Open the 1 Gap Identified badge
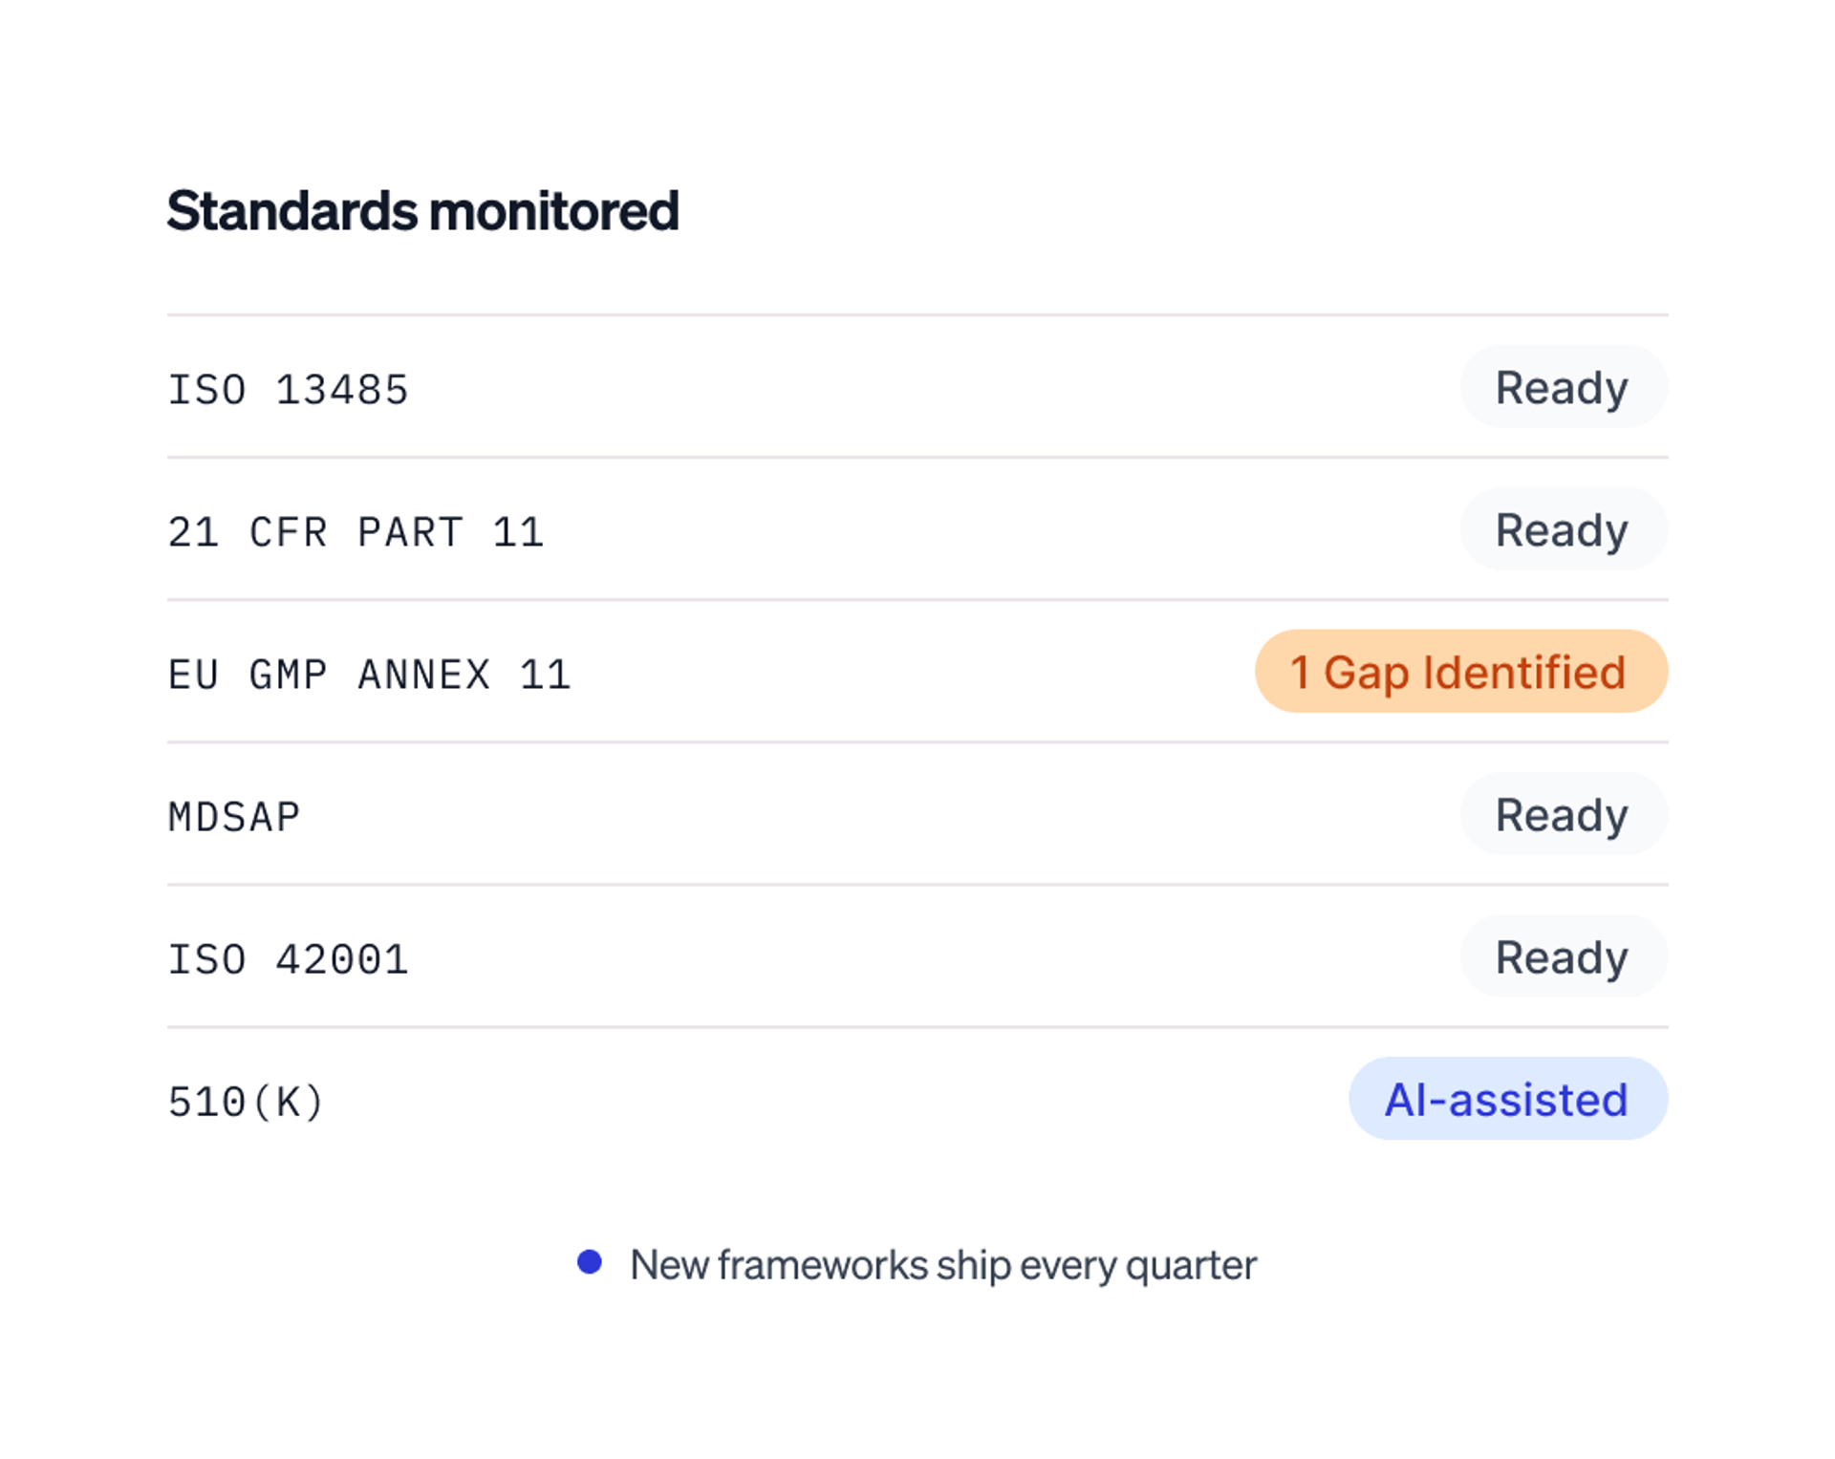 click(1460, 671)
